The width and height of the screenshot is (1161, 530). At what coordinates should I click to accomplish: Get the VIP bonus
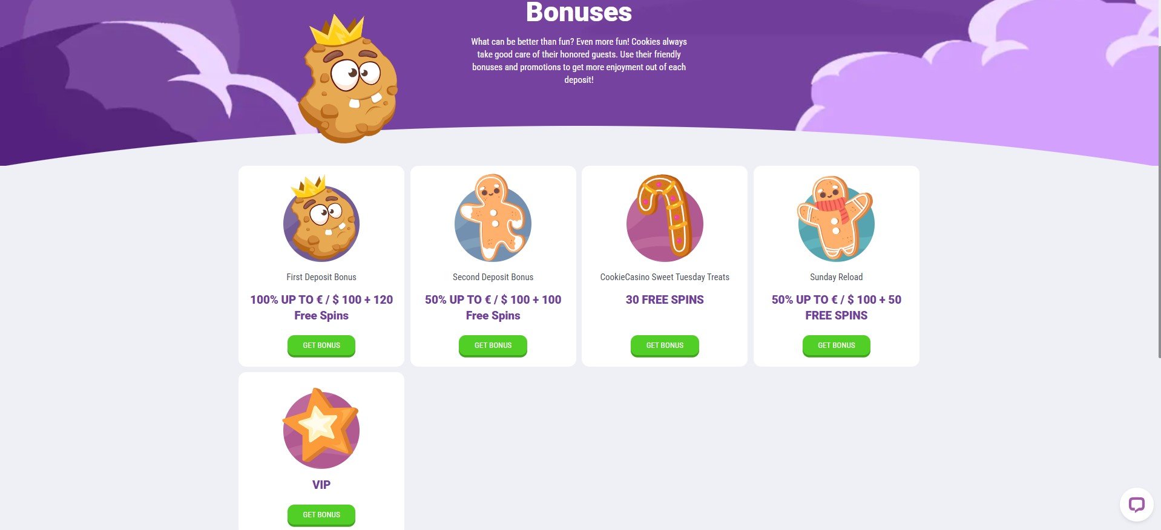tap(321, 515)
